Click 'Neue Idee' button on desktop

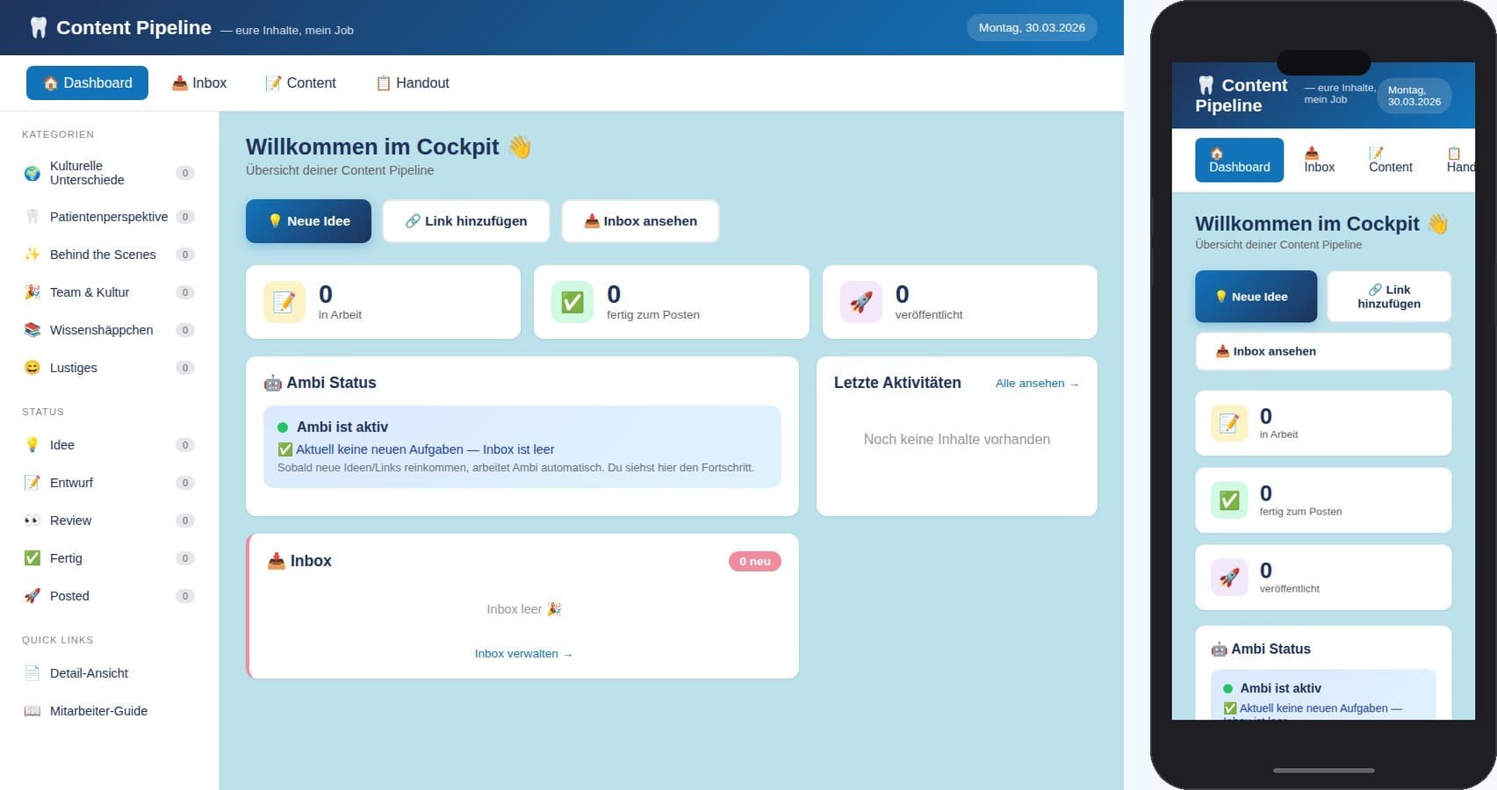coord(308,221)
